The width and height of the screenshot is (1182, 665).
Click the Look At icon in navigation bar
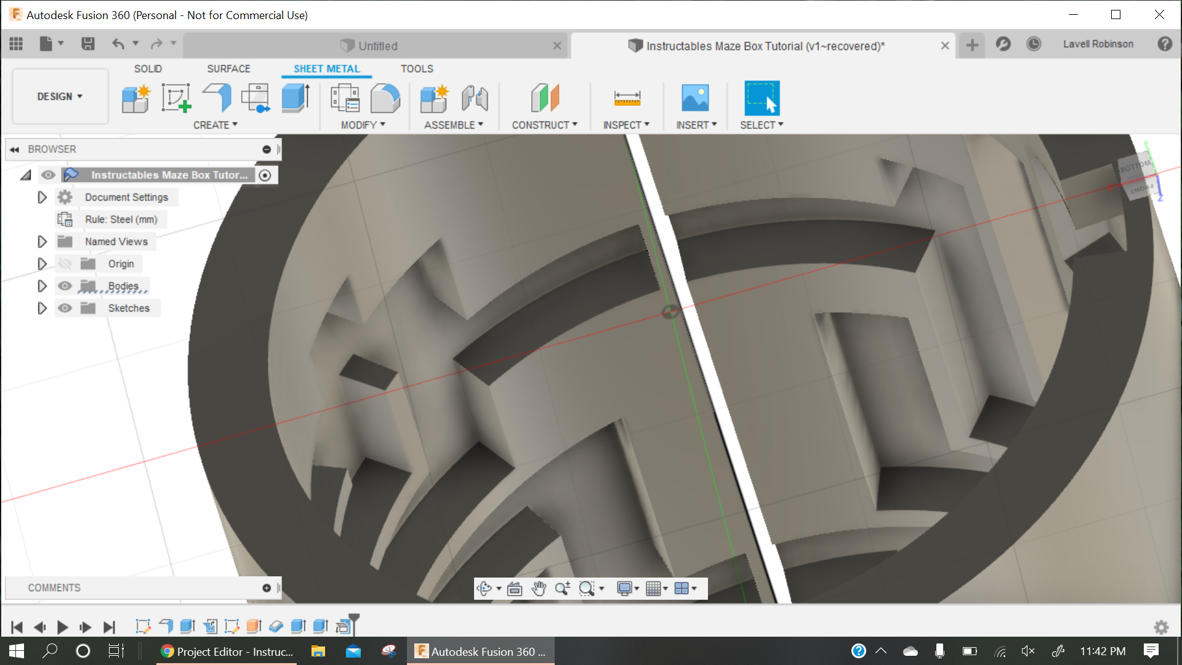[515, 589]
